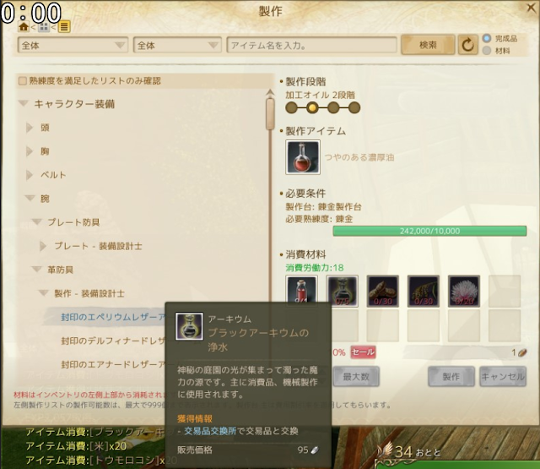Click the 加工オイル 2段階 label
Screen dimensions: 540x469
[320, 95]
